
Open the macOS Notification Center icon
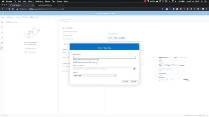click(x=206, y=1)
